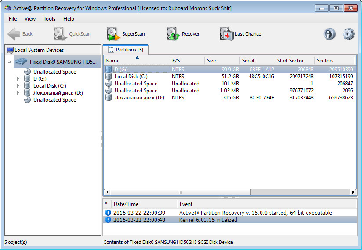Click info icon for 22:00:48 log entry
The height and width of the screenshot is (250, 362).
(x=108, y=220)
